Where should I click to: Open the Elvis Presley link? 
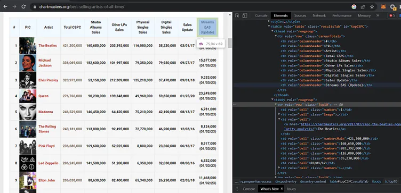point(49,80)
